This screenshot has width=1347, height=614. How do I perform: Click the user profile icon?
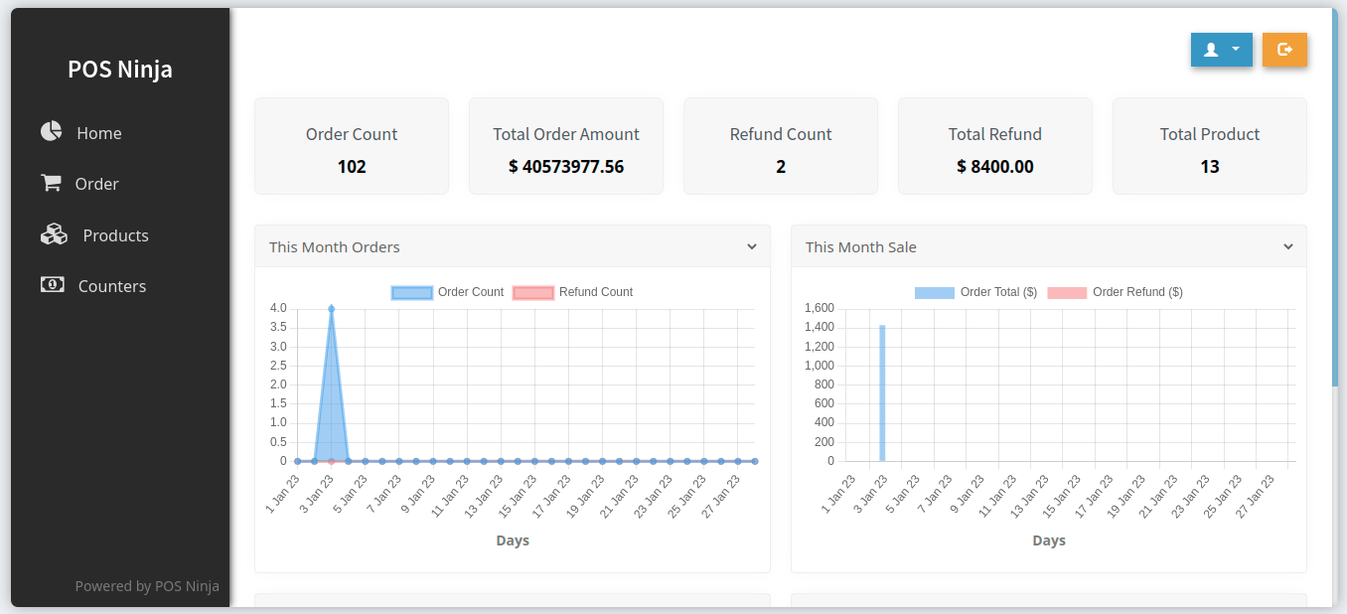click(1211, 50)
